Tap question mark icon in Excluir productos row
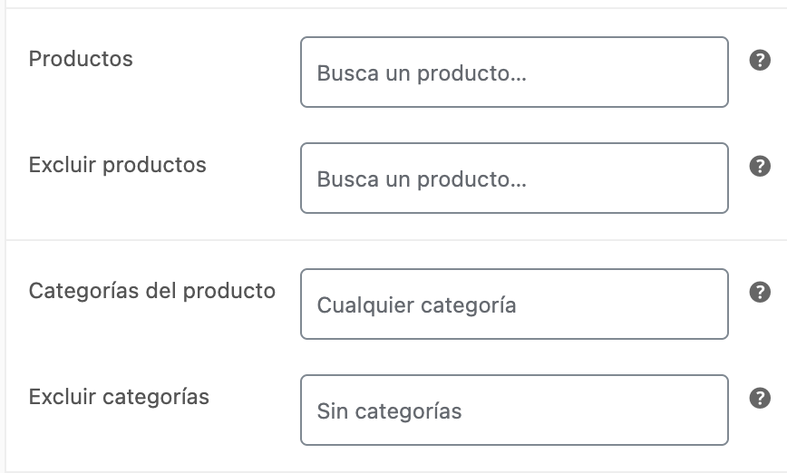 [x=760, y=166]
